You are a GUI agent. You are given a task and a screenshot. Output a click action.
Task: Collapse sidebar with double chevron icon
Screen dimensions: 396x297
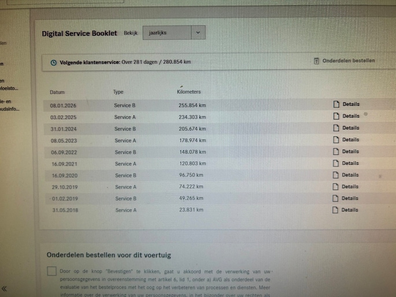[5, 288]
